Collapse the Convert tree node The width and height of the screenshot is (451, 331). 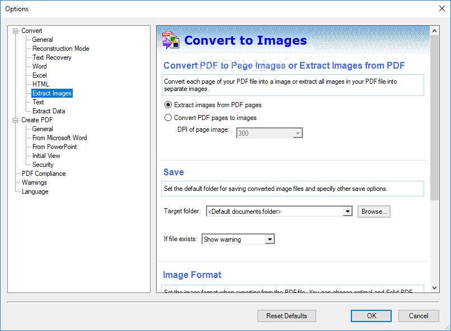(x=15, y=31)
